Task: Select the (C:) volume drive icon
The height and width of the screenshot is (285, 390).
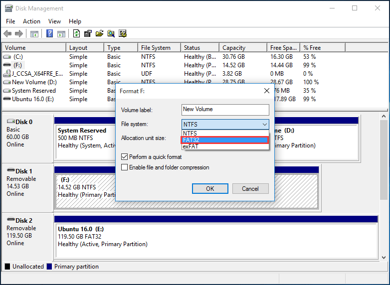Action: (x=7, y=57)
